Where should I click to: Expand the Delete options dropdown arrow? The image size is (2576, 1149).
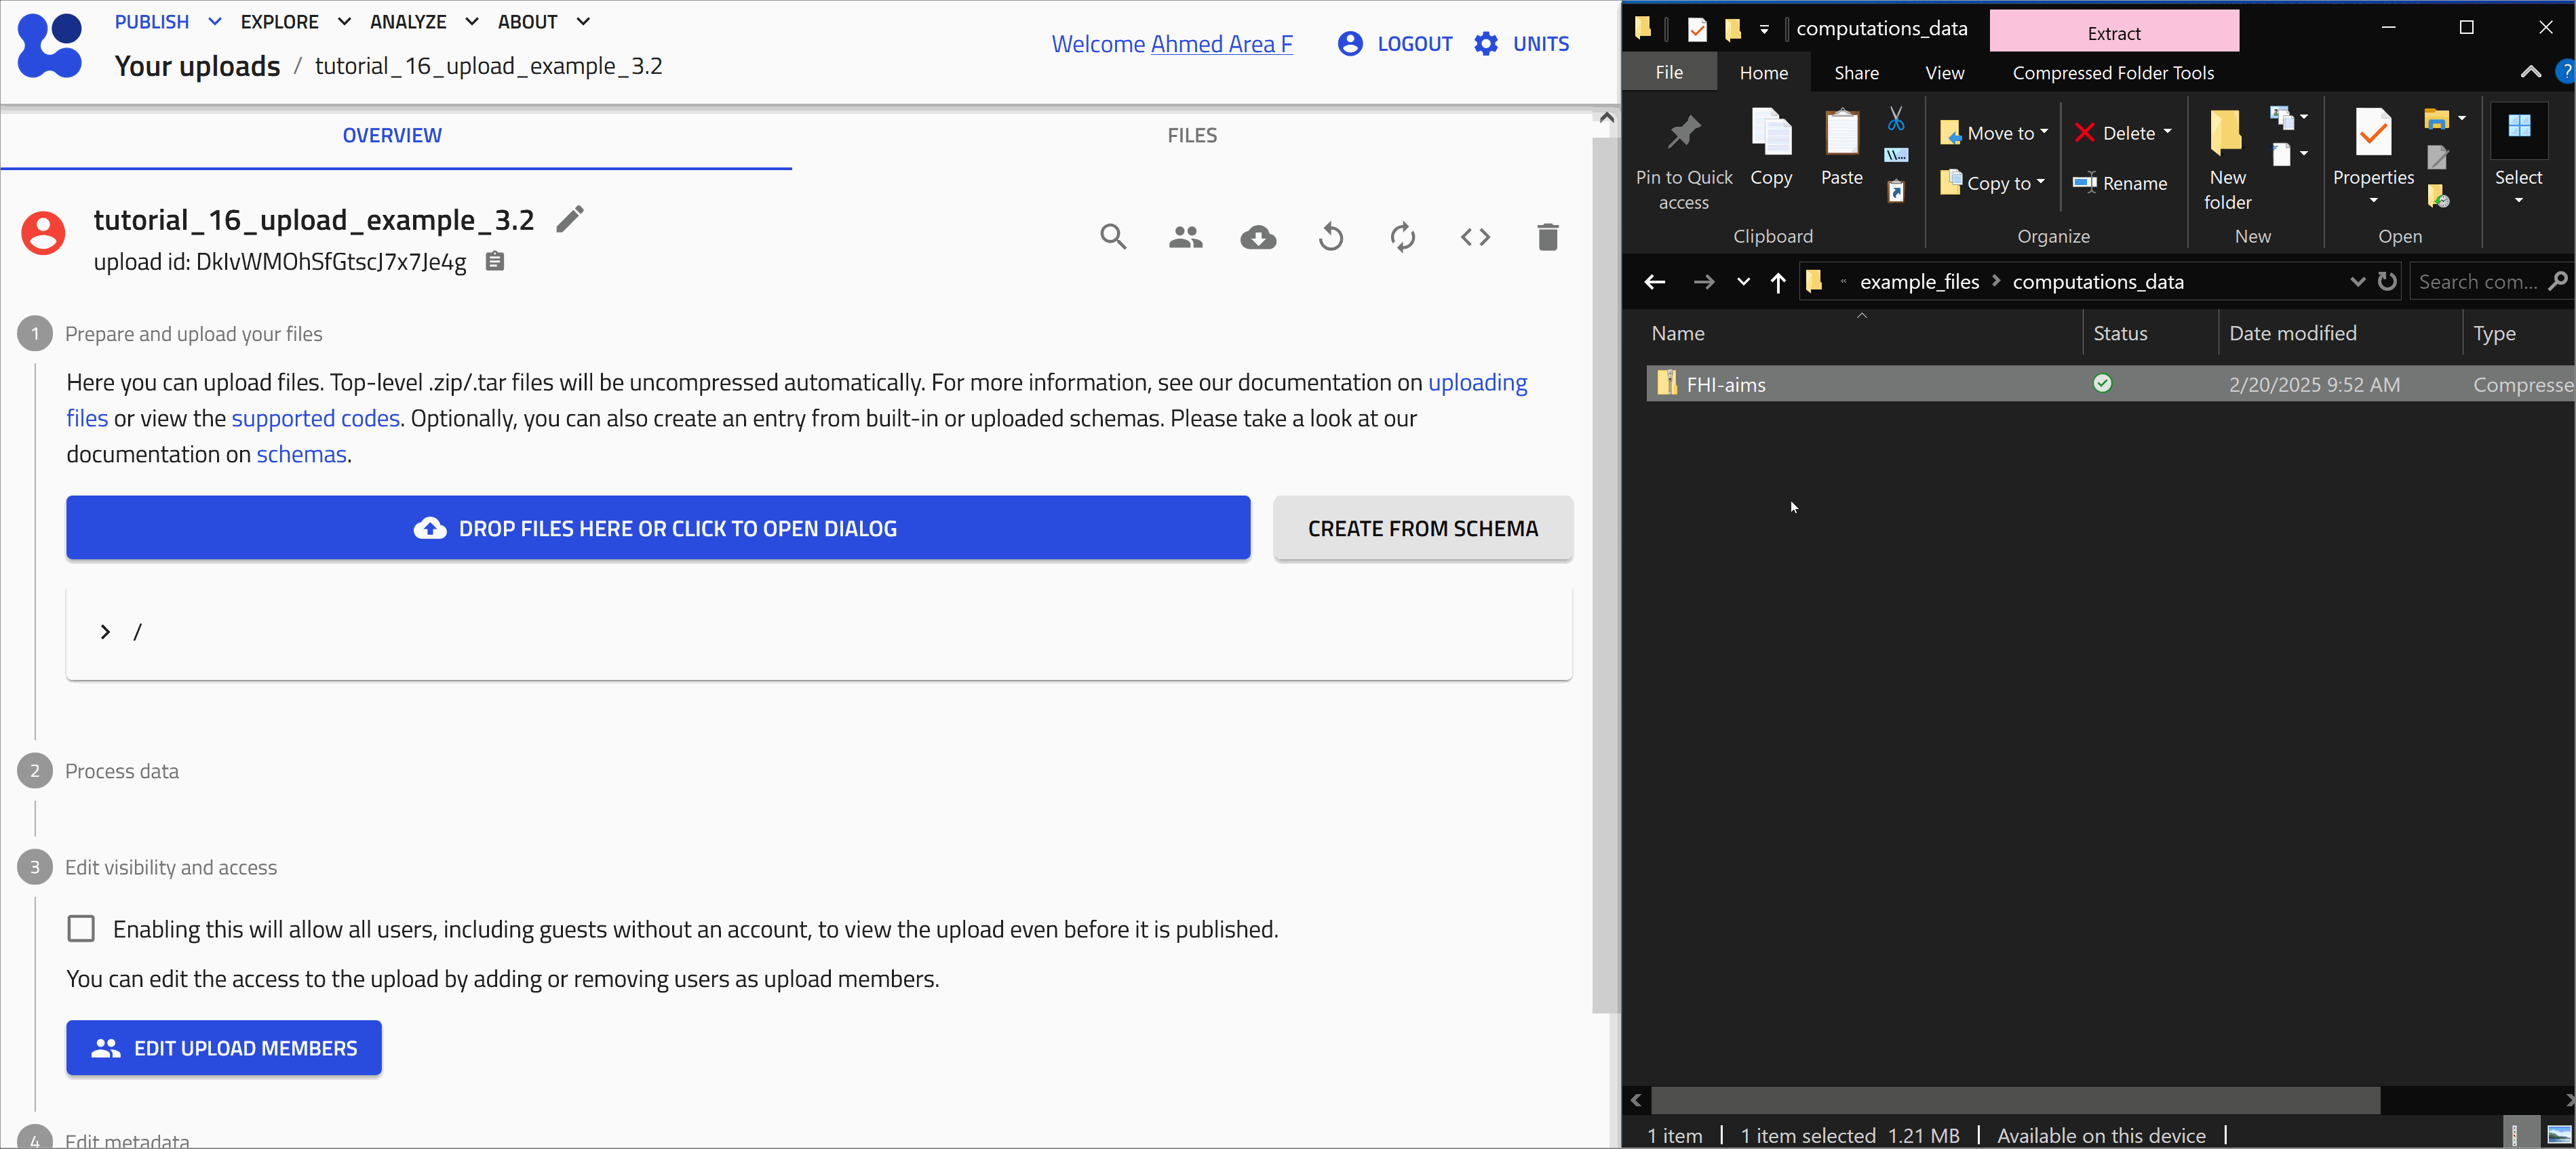(2167, 132)
